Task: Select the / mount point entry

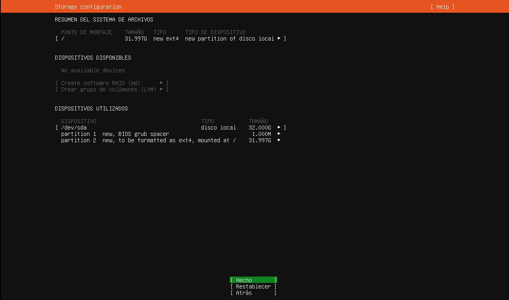Action: [x=63, y=39]
